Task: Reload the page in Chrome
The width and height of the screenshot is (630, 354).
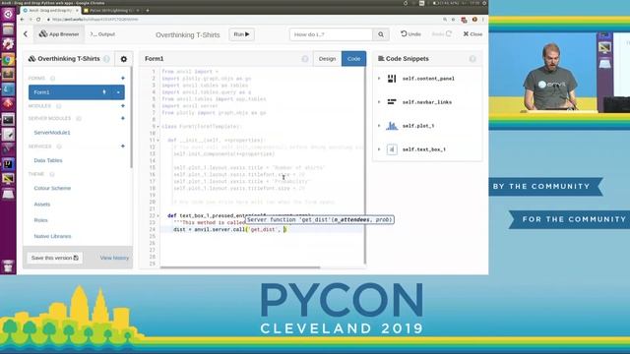Action: coord(38,20)
